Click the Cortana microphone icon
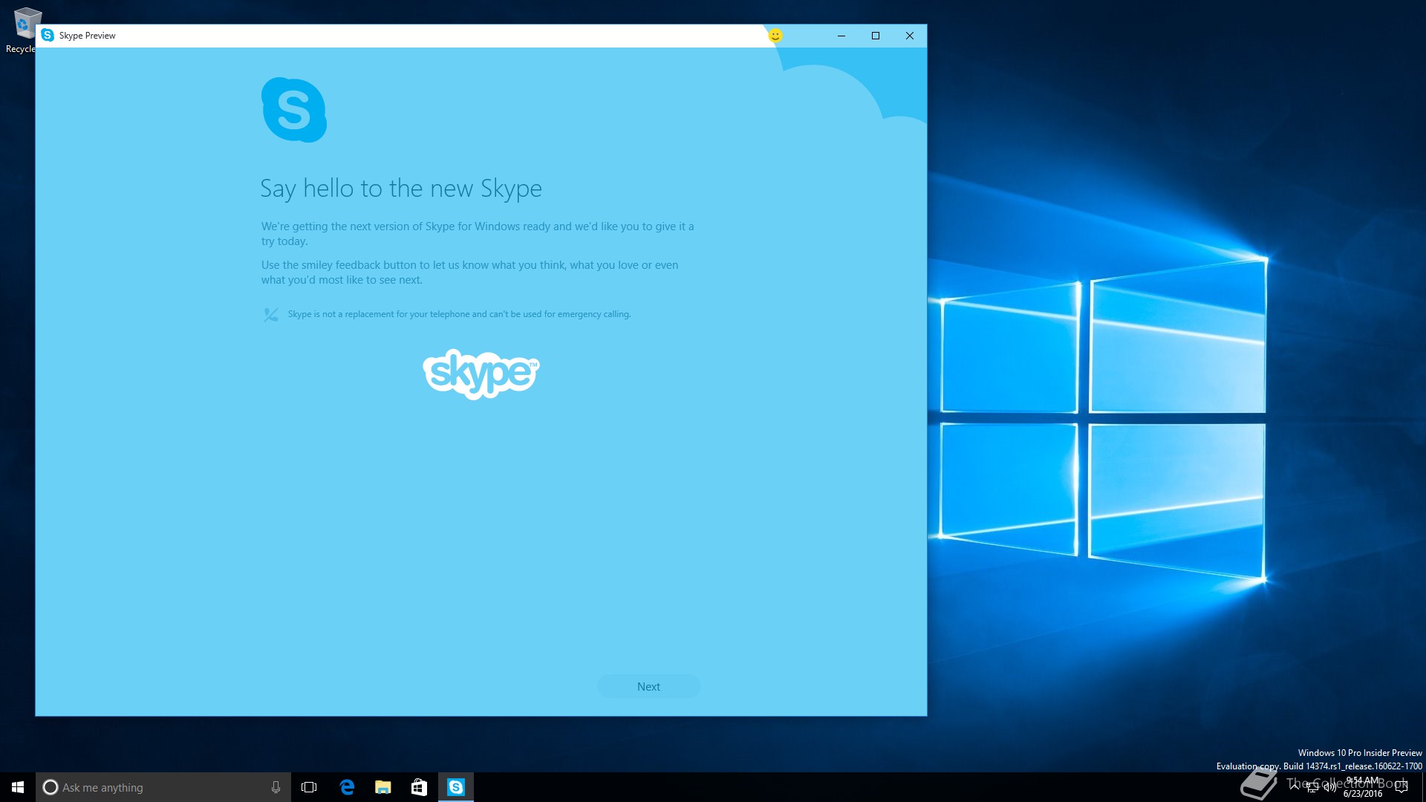The image size is (1426, 802). point(276,787)
